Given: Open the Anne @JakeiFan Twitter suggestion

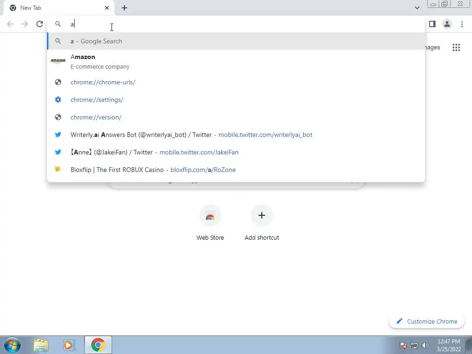Looking at the screenshot, I should click(236, 152).
